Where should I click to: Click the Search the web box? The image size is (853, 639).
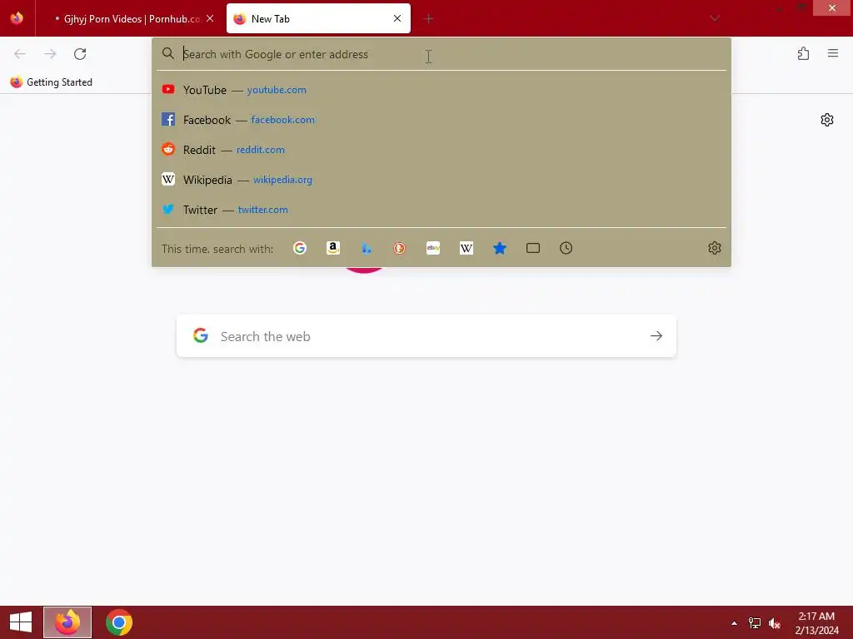pos(426,336)
